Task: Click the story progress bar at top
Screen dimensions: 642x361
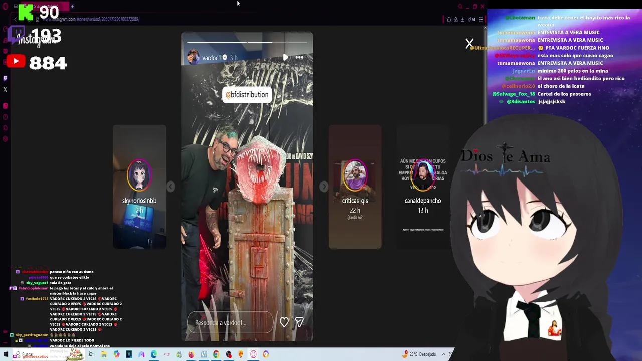Action: (247, 43)
